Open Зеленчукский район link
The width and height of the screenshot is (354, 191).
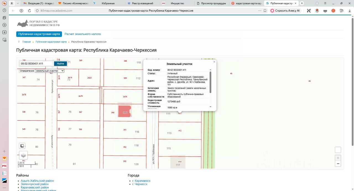35,184
